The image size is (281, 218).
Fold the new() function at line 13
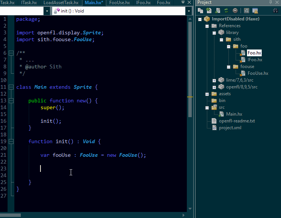pos(11,100)
